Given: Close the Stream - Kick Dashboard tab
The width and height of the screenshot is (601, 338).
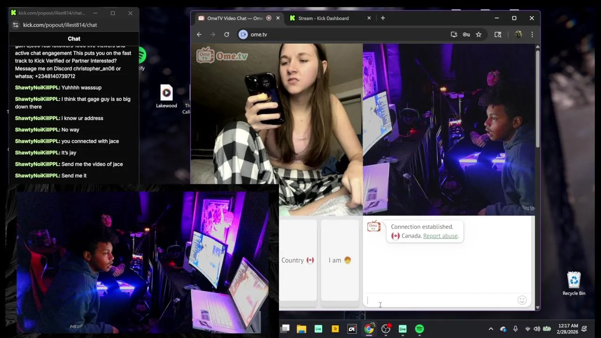Looking at the screenshot, I should click(369, 18).
